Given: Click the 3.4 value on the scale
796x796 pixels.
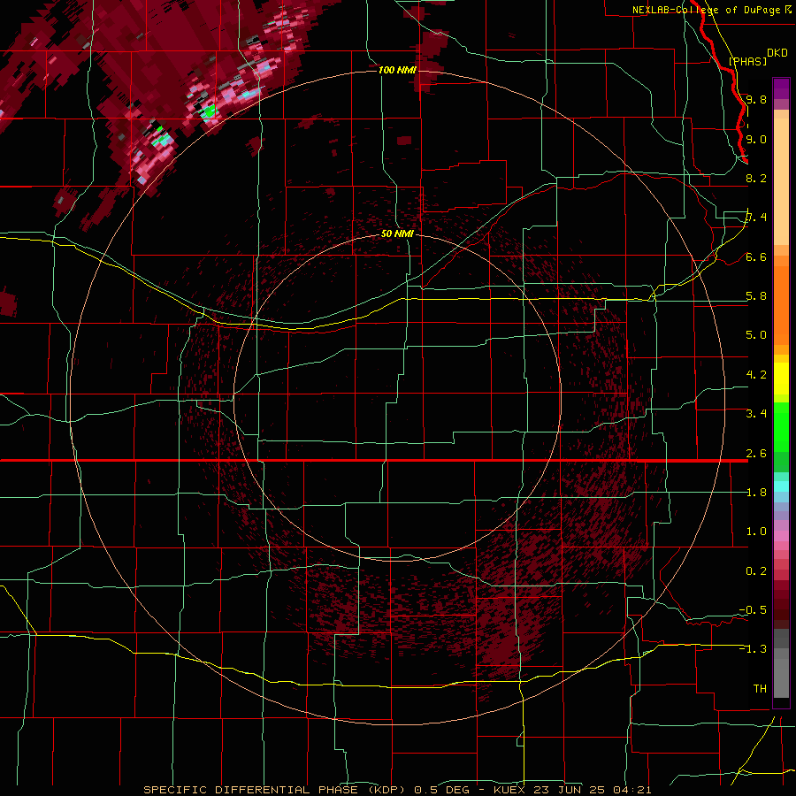Looking at the screenshot, I should click(x=756, y=414).
